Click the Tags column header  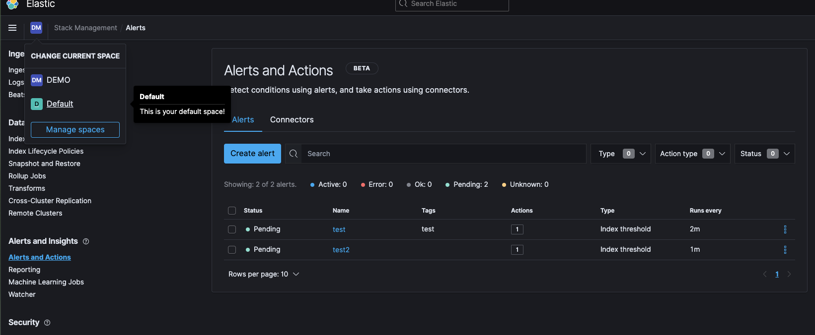click(428, 211)
